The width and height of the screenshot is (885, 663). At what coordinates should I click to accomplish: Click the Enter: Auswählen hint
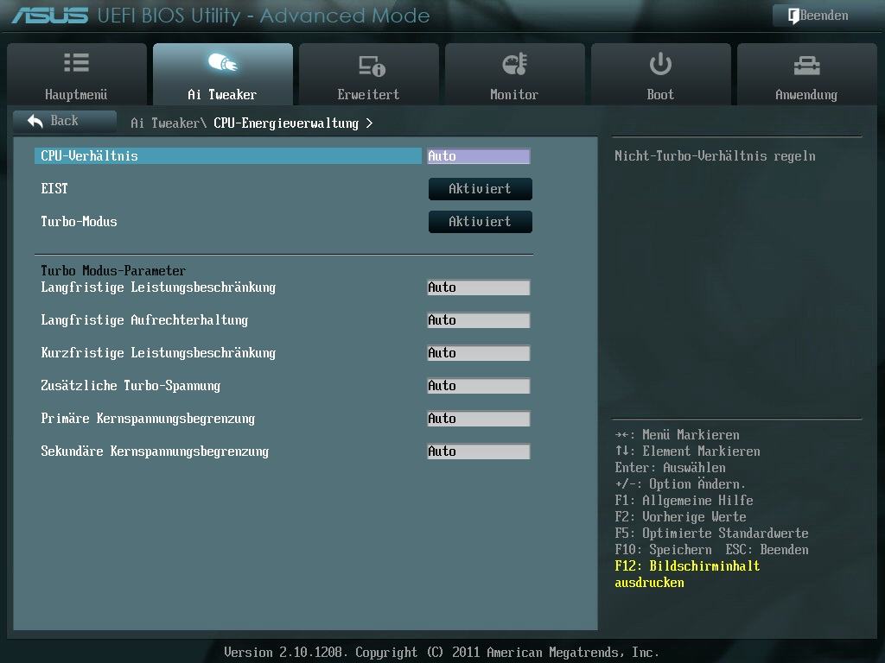pyautogui.click(x=671, y=468)
